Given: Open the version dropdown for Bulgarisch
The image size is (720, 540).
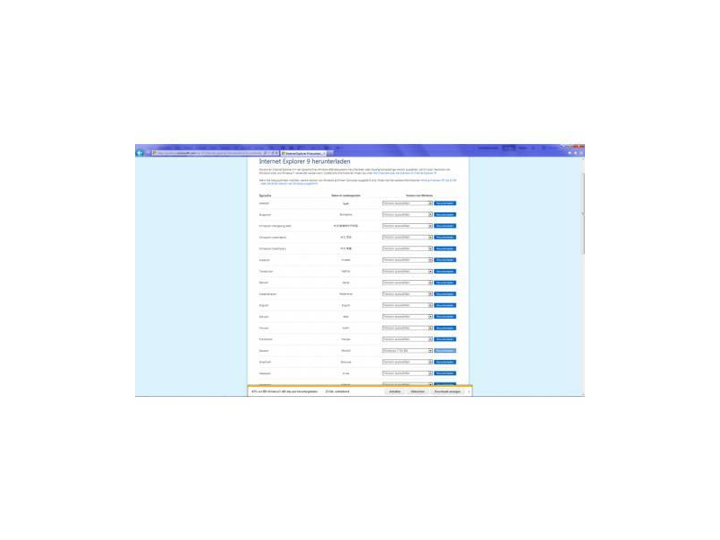Looking at the screenshot, I should (x=408, y=214).
